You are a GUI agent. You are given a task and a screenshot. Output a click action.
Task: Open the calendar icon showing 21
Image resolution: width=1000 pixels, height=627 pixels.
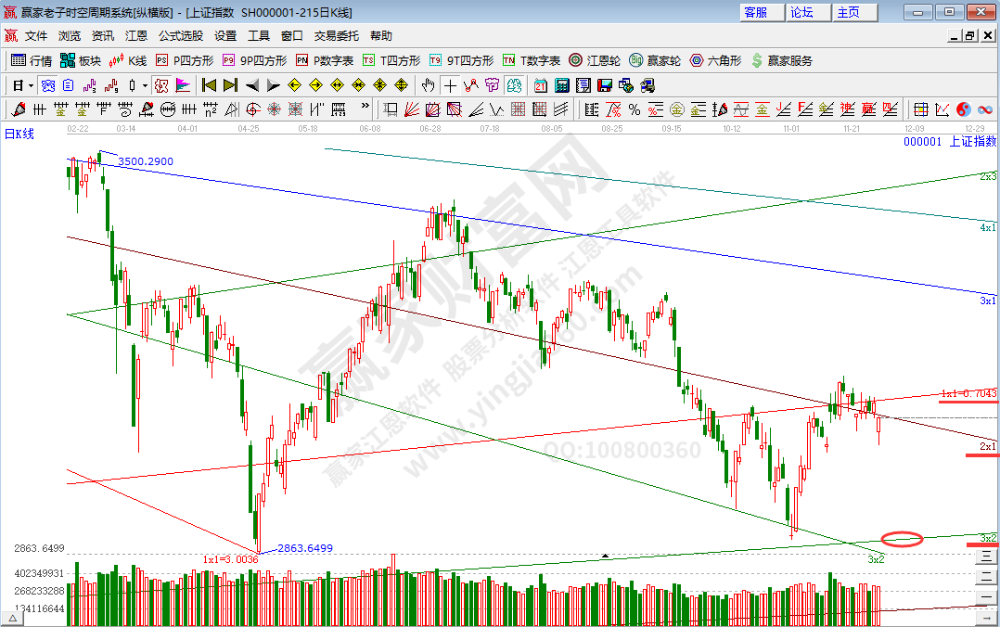[540, 85]
